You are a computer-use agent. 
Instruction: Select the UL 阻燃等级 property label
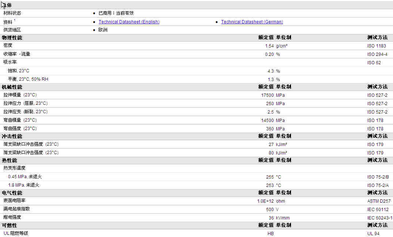(x=16, y=233)
